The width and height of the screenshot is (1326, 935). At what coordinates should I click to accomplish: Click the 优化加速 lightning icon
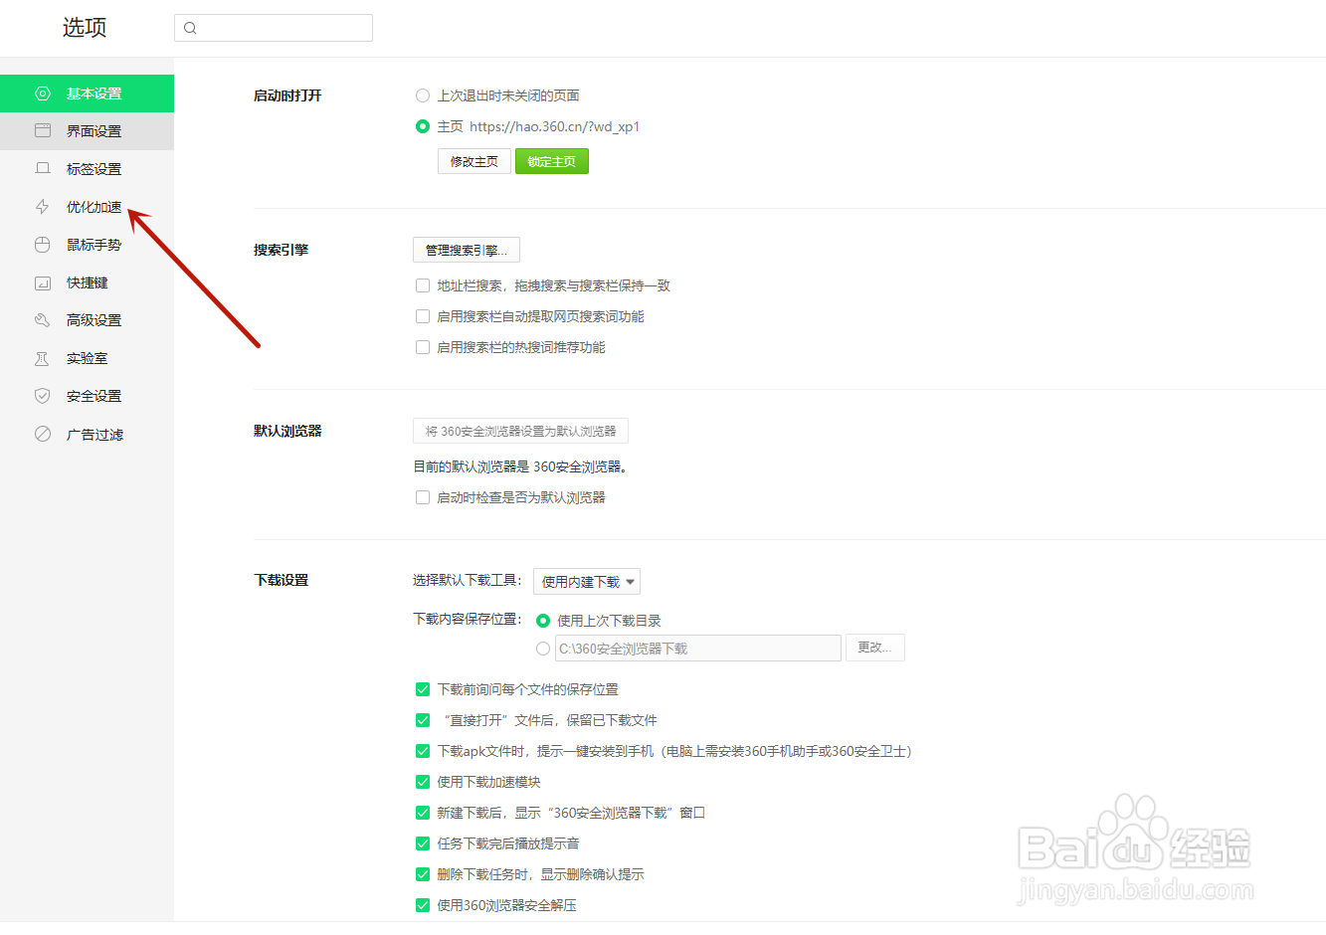(x=43, y=207)
